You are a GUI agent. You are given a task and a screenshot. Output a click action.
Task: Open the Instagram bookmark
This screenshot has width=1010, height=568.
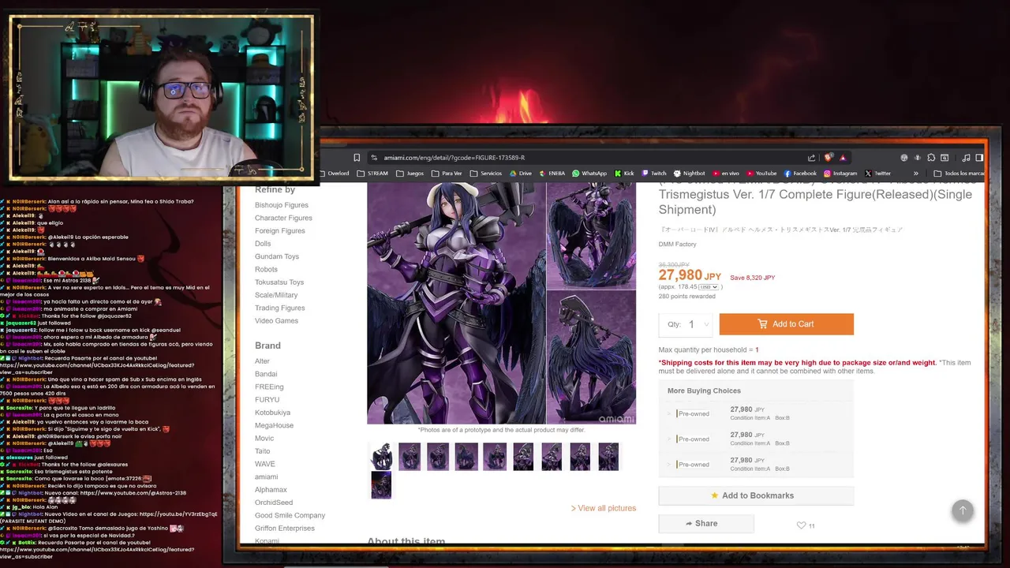(840, 174)
